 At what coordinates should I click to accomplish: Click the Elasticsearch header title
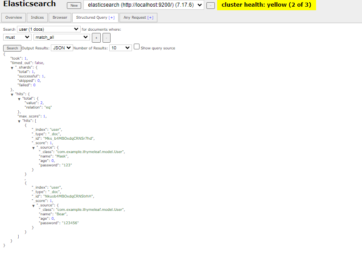(x=29, y=4)
